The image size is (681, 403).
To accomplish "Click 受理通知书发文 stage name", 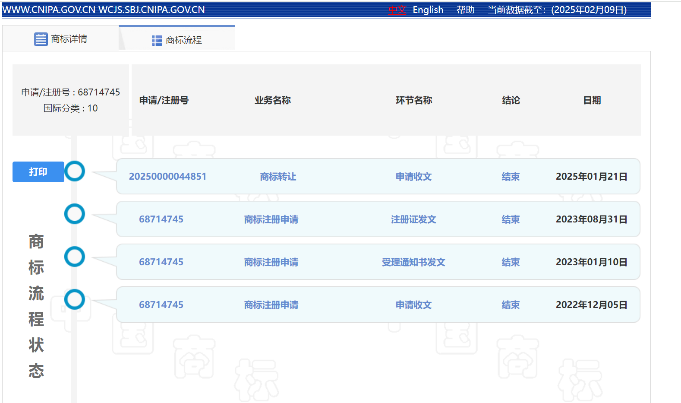I will click(x=413, y=262).
